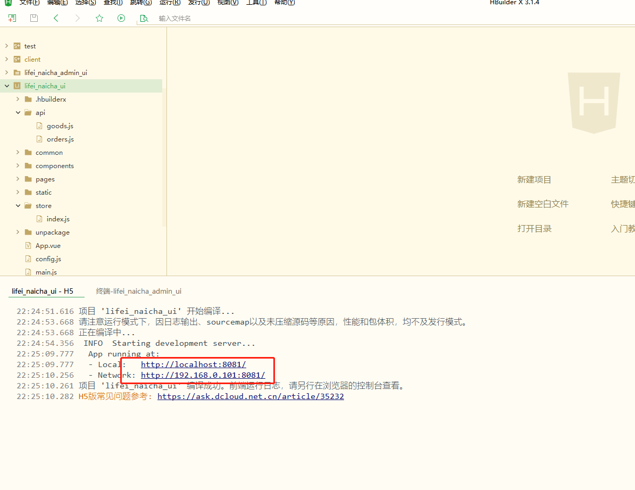Expand the pages folder

click(x=18, y=179)
